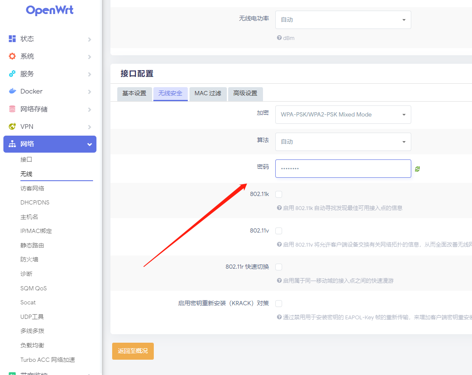Toggle 802.11r 快速切换 checkbox

coord(279,267)
